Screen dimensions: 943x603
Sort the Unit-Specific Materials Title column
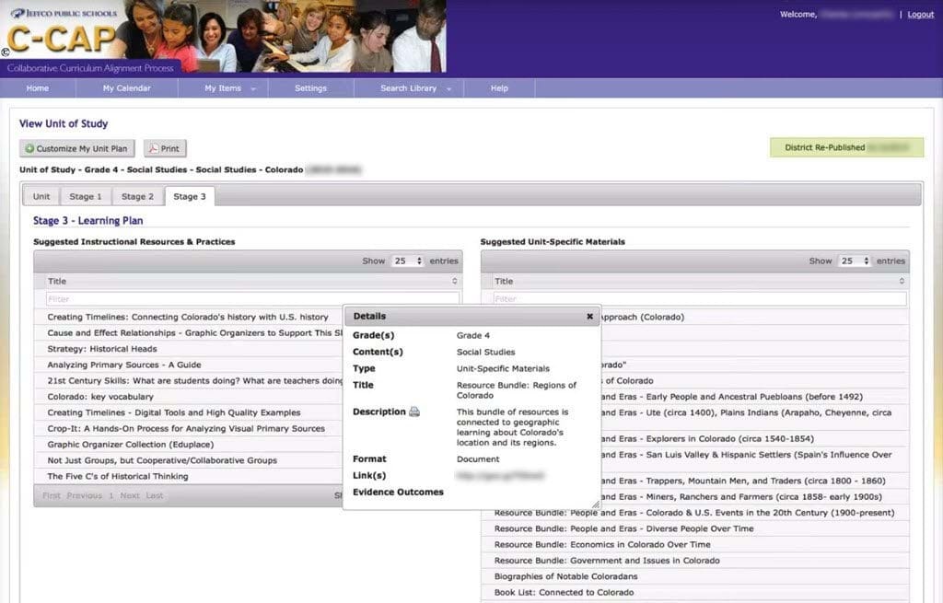pos(901,282)
